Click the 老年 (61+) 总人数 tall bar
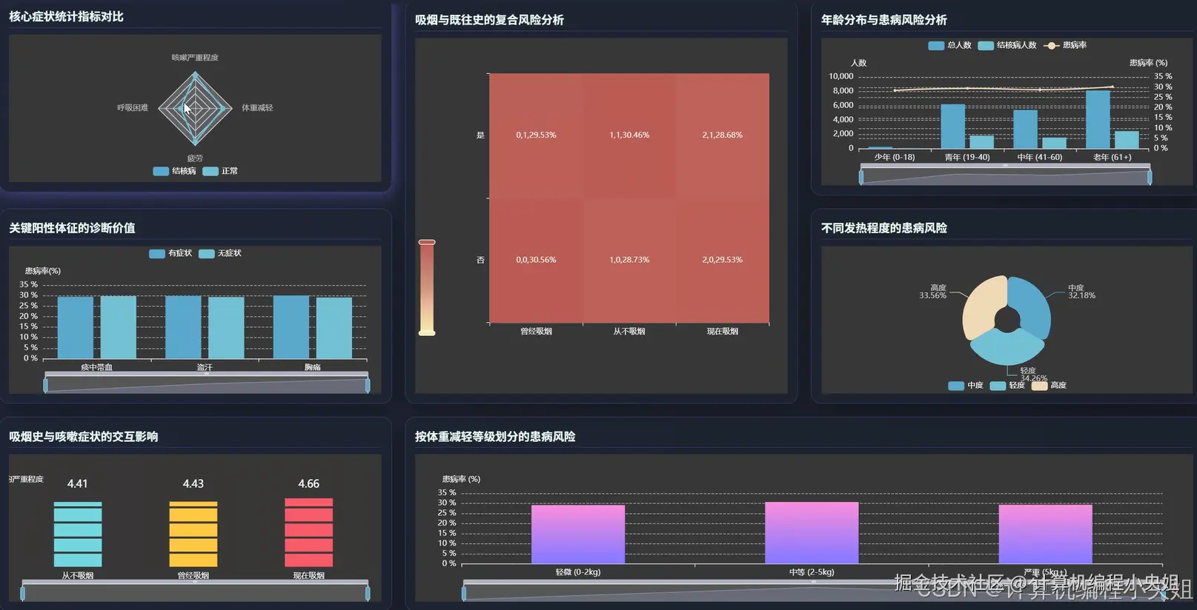Screen dimensions: 1197x610 tap(1098, 119)
